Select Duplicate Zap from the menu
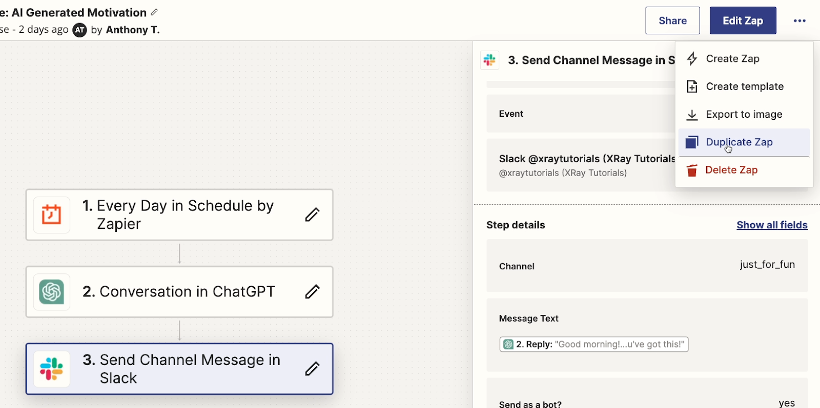This screenshot has width=820, height=408. [744, 142]
